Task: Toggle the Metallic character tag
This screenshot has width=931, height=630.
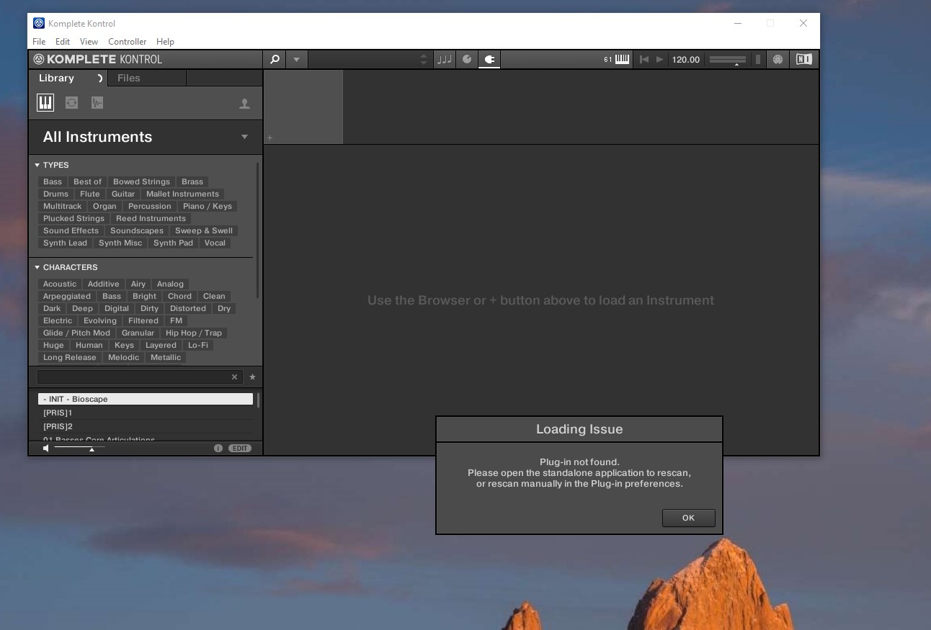Action: [166, 357]
